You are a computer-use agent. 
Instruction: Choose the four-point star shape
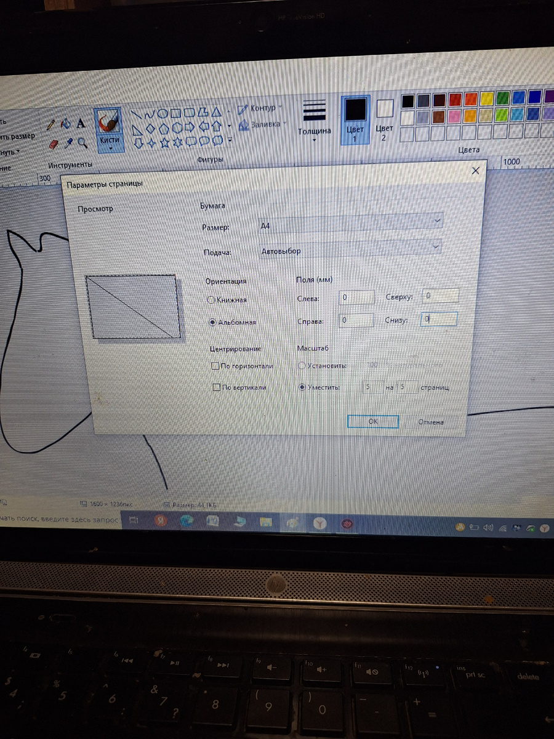151,143
